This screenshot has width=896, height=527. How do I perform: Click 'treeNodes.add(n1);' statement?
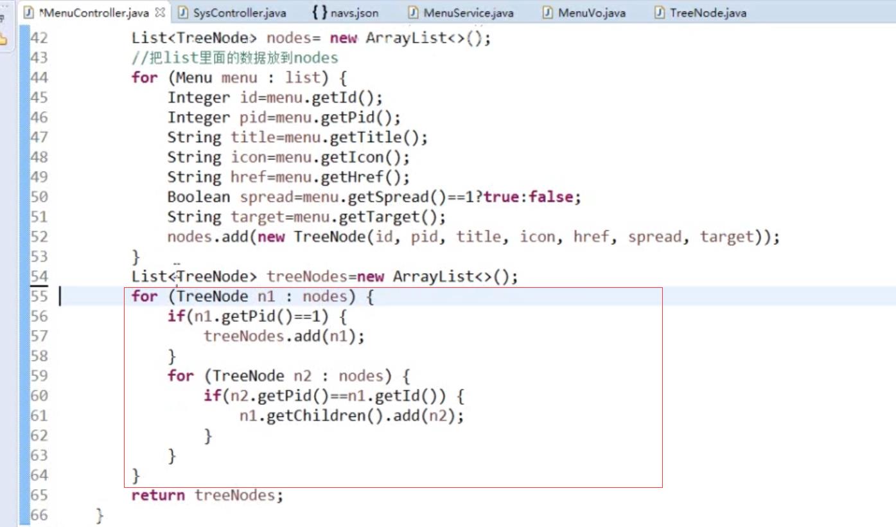click(x=284, y=337)
